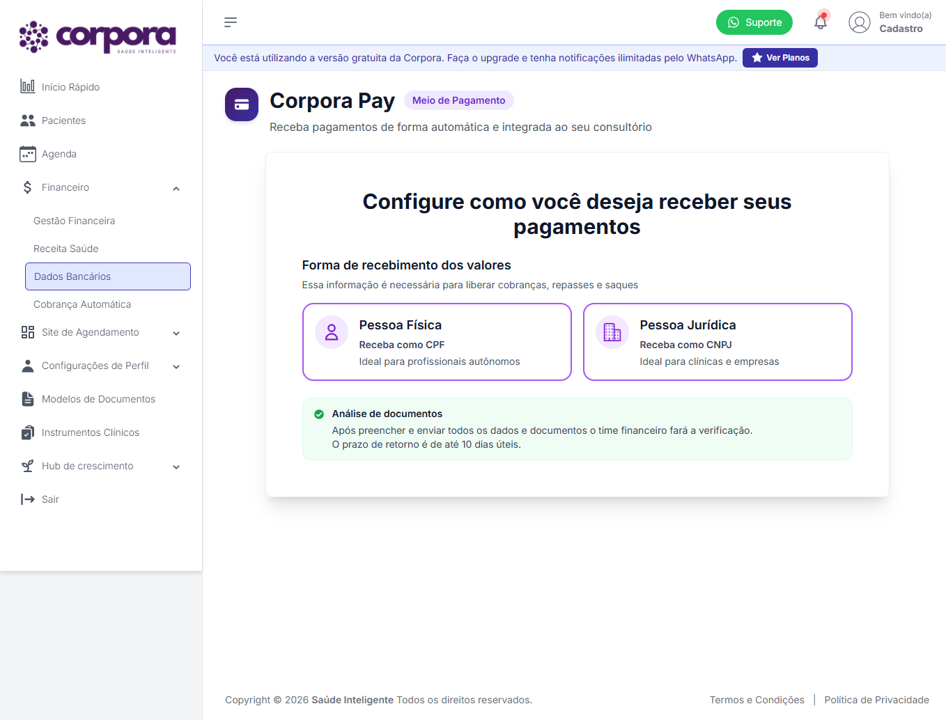The image size is (946, 720).
Task: Click the Modelos de Documentos file icon
Action: pyautogui.click(x=28, y=399)
